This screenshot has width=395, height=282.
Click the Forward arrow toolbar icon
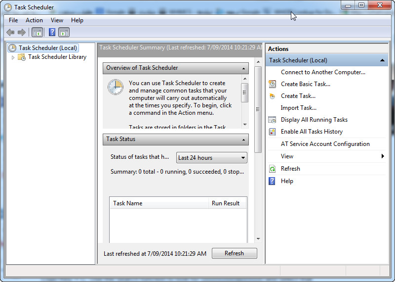point(22,32)
